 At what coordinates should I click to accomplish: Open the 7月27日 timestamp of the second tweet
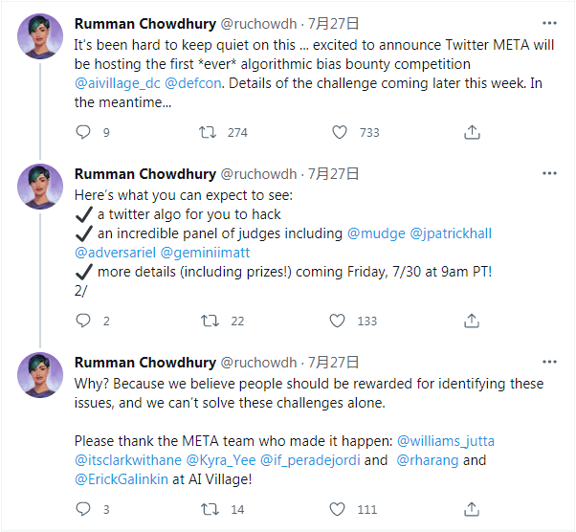pos(333,174)
